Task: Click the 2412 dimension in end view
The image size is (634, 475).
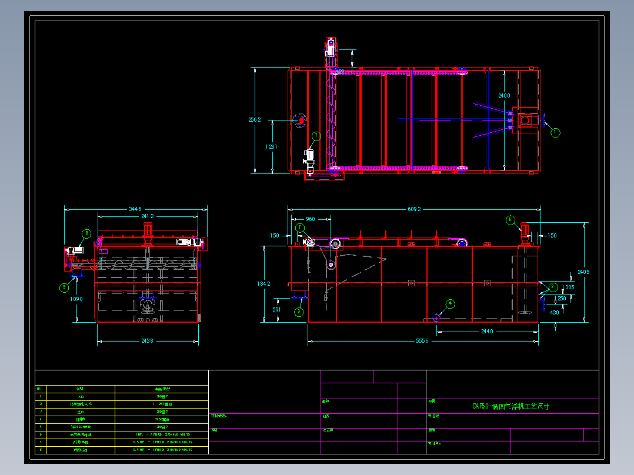Action: [147, 216]
